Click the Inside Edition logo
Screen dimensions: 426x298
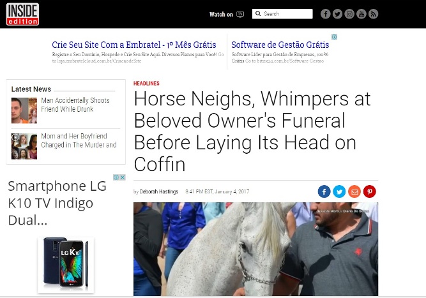pos(22,14)
